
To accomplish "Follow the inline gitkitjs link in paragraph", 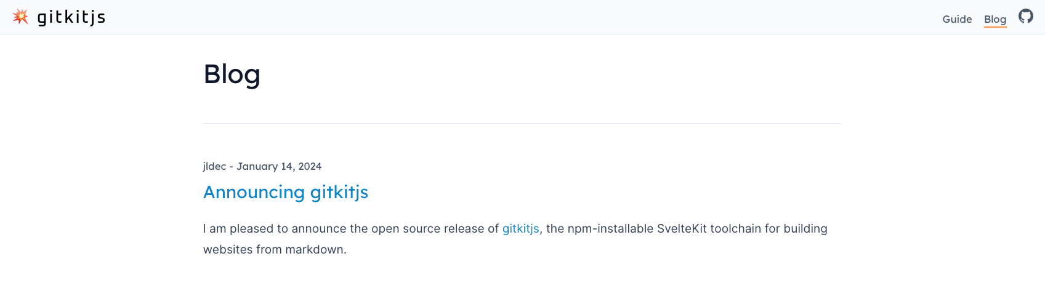I will [x=521, y=229].
